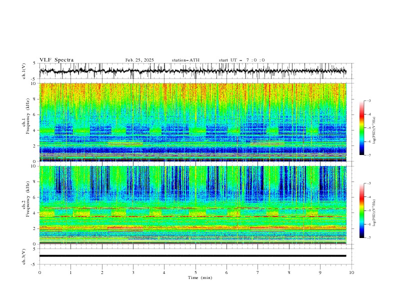Click the ch.1 spectrogram panel
396x306 pixels.
point(192,122)
